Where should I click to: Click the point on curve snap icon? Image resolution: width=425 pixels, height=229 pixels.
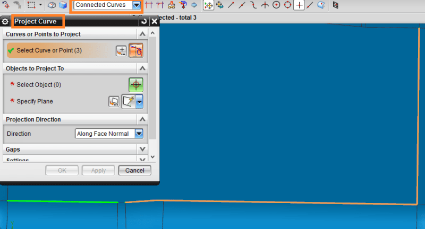pyautogui.click(x=310, y=5)
